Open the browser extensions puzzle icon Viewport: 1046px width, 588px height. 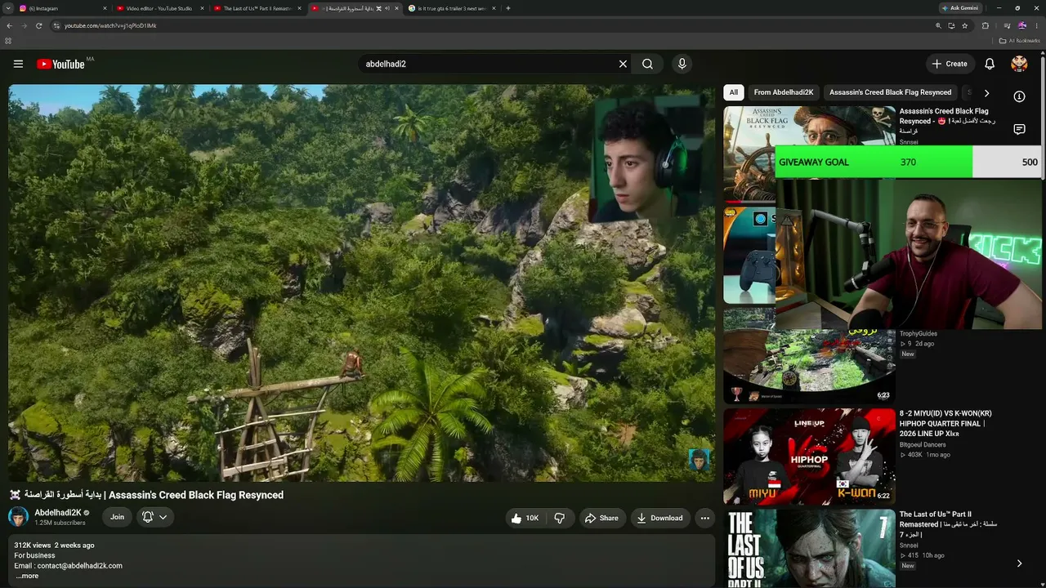[x=986, y=25]
